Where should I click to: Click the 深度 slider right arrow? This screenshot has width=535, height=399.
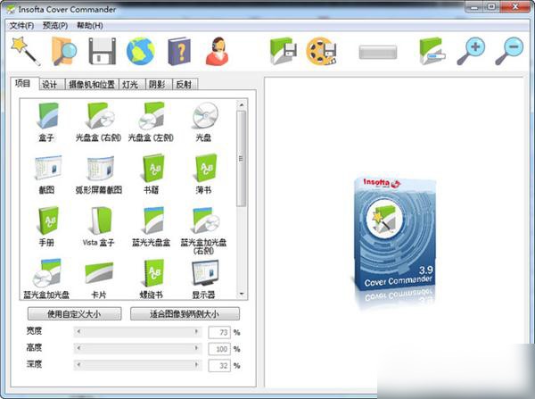point(196,365)
